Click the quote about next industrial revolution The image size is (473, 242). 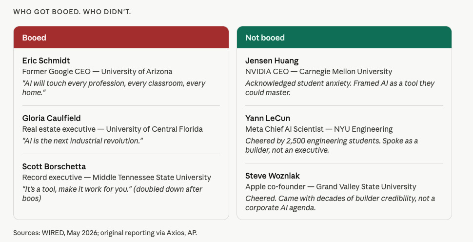click(x=83, y=141)
